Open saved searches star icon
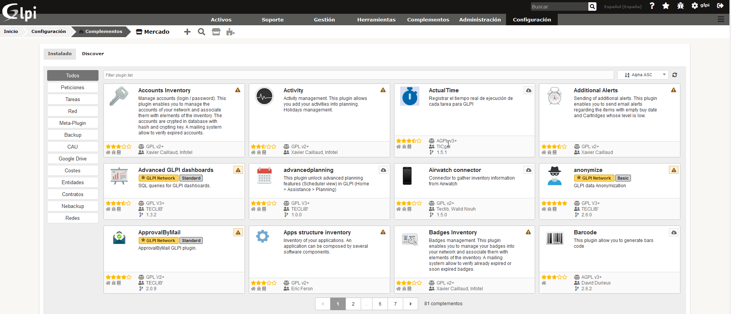Image resolution: width=731 pixels, height=314 pixels. (x=666, y=6)
